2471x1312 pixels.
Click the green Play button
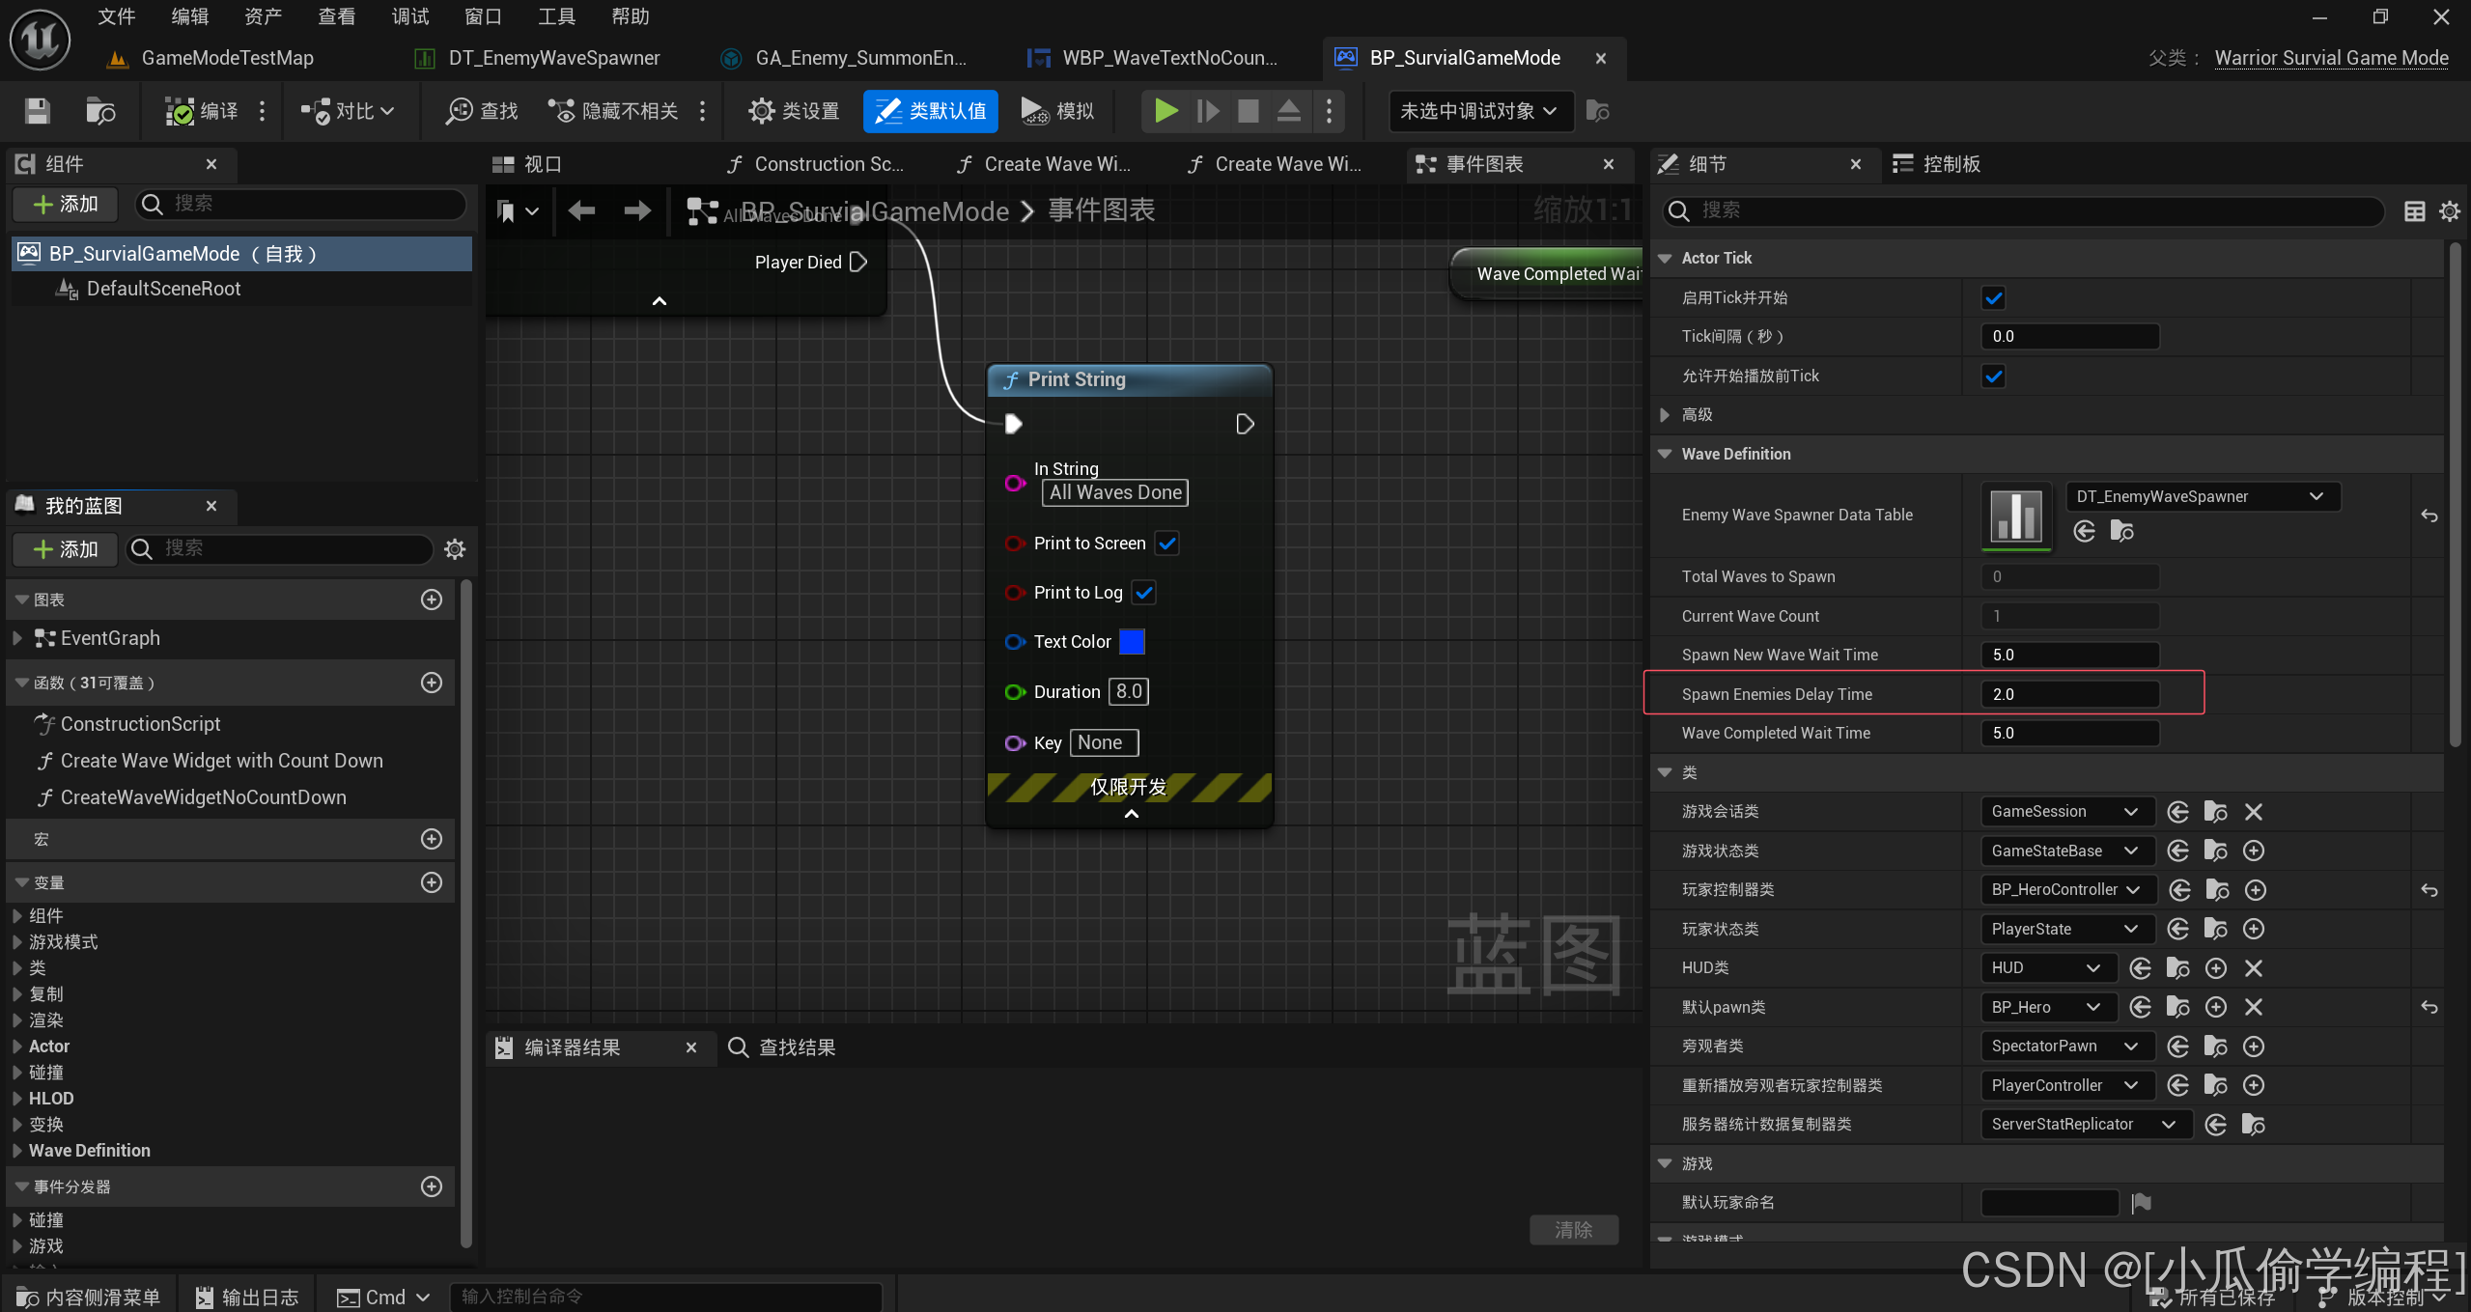pos(1165,111)
